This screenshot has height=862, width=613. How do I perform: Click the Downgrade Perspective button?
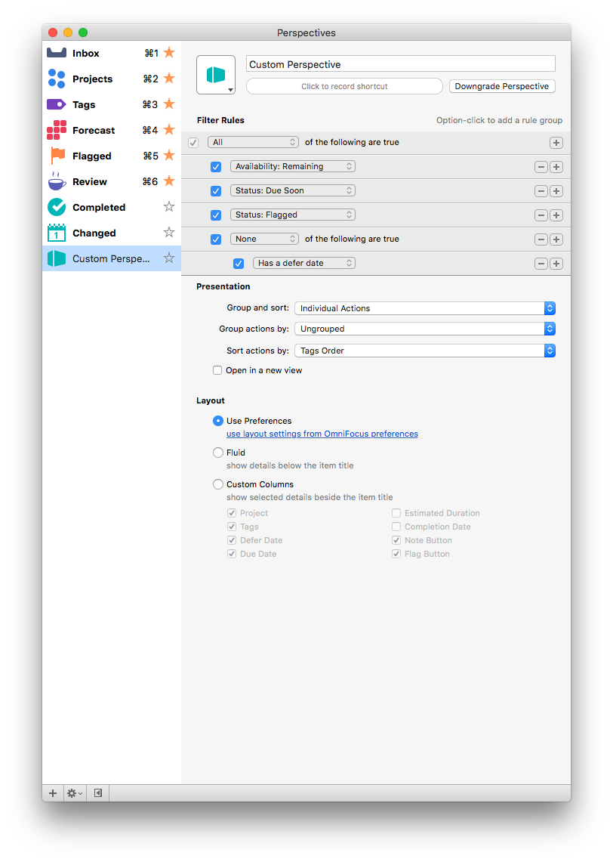[x=501, y=86]
